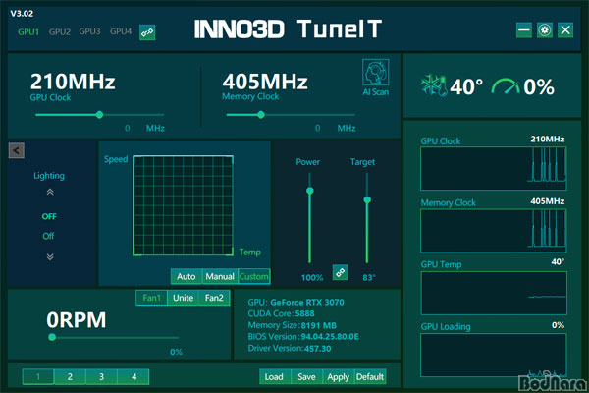Click the Memory Size 8191 MB text
The height and width of the screenshot is (393, 589).
pyautogui.click(x=292, y=325)
